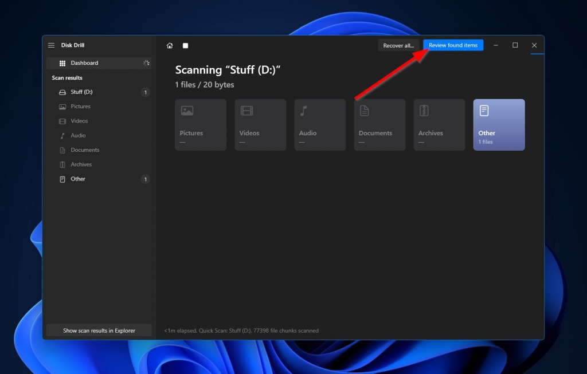This screenshot has width=587, height=374.
Task: Select Documents in the sidebar
Action: click(x=85, y=150)
